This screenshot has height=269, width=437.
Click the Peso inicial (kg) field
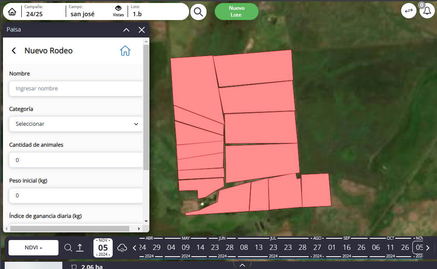pos(76,196)
